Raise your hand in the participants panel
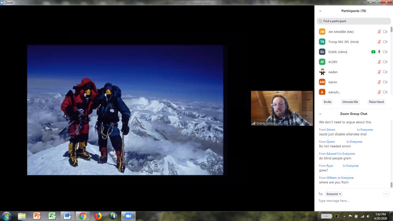 click(x=376, y=102)
